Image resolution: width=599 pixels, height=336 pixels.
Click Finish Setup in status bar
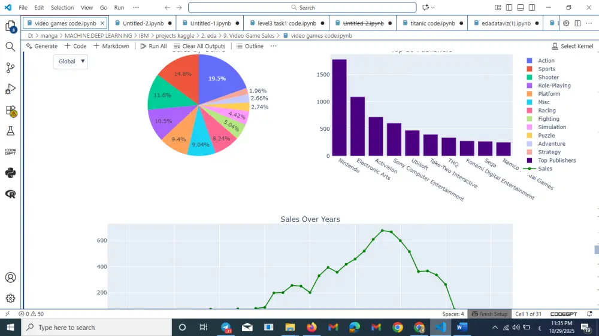click(489, 314)
